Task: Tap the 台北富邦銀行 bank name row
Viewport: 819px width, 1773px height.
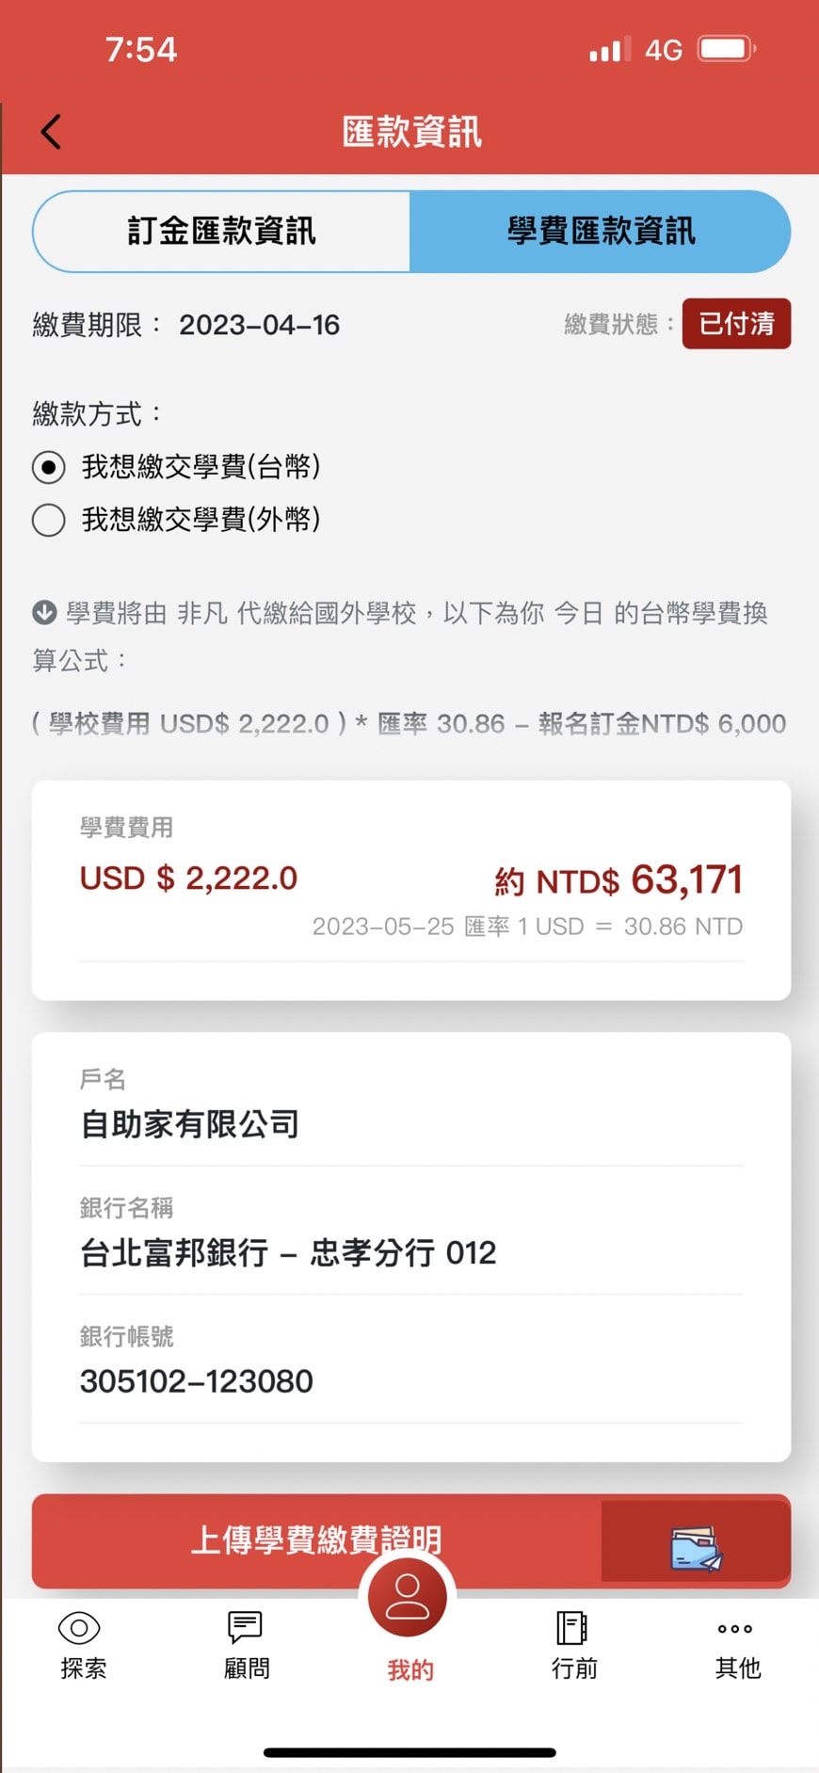Action: pyautogui.click(x=288, y=1253)
